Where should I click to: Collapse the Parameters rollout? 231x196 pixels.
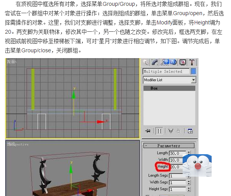click(146, 146)
